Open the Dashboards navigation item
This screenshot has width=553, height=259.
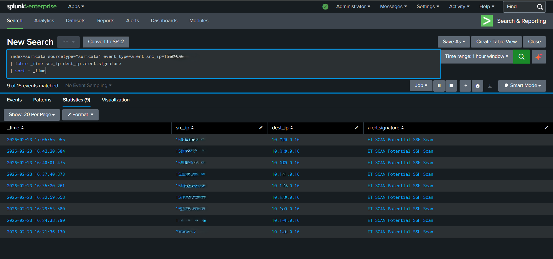pyautogui.click(x=164, y=21)
